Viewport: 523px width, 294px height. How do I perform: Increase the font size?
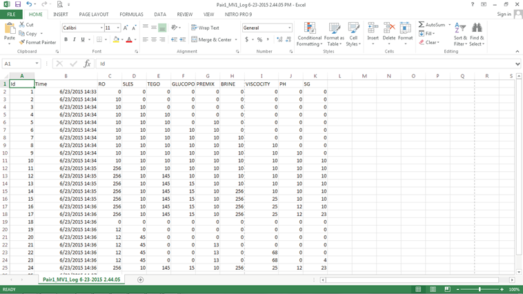coord(126,28)
